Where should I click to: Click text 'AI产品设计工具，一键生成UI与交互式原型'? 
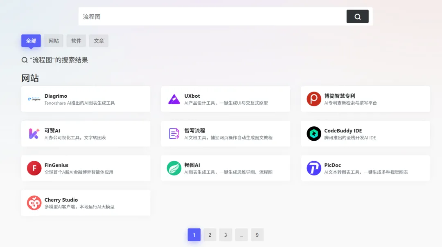[226, 103]
